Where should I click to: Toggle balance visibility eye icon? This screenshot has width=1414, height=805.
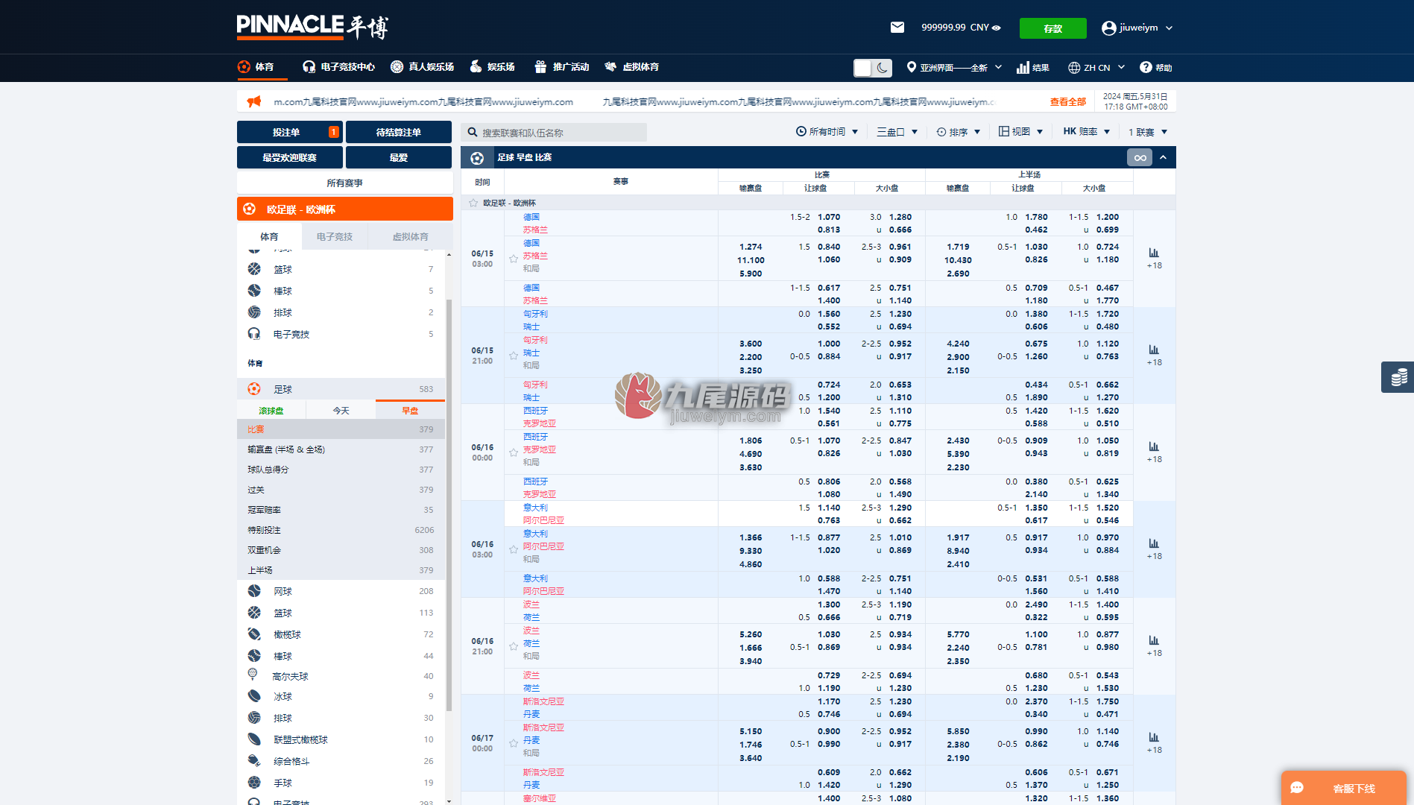coord(997,28)
